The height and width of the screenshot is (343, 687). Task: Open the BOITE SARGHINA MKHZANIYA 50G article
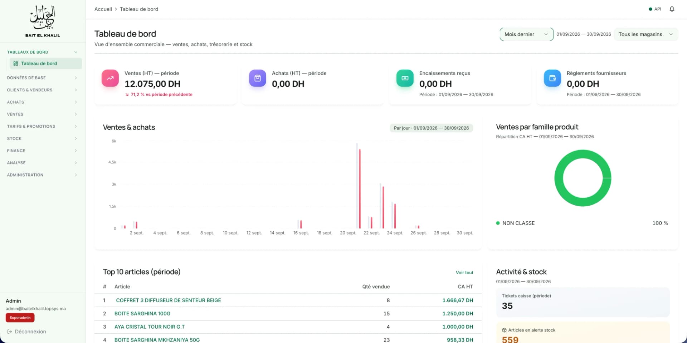(157, 340)
